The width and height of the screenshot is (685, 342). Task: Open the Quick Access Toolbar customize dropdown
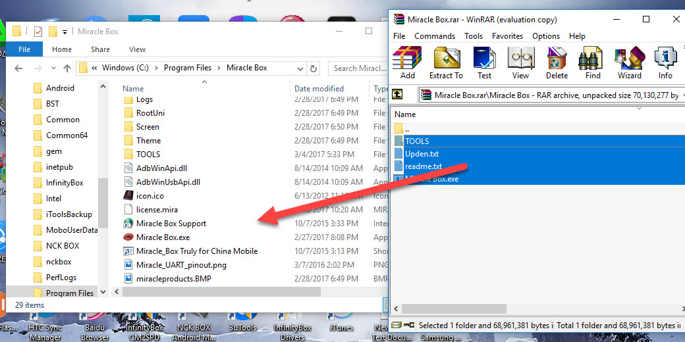pyautogui.click(x=65, y=32)
